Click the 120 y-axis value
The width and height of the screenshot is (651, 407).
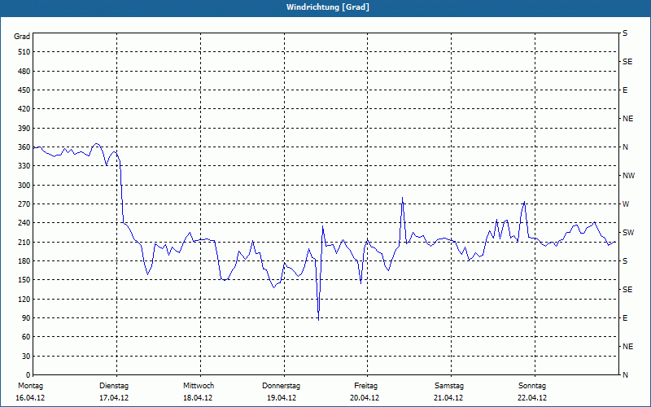pyautogui.click(x=24, y=299)
